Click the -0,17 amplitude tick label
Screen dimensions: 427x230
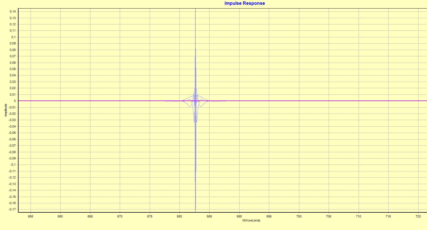point(12,209)
